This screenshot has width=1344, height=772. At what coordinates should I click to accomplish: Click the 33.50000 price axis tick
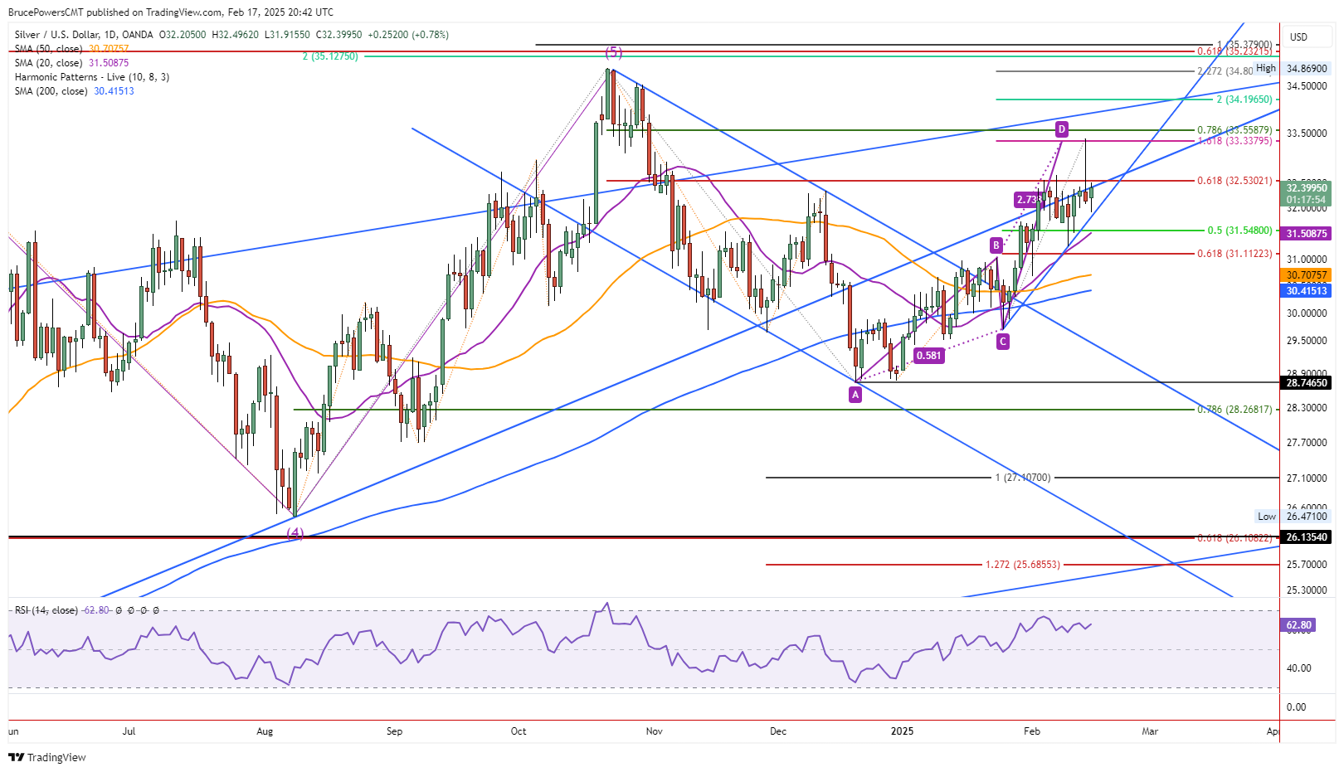tap(1307, 134)
